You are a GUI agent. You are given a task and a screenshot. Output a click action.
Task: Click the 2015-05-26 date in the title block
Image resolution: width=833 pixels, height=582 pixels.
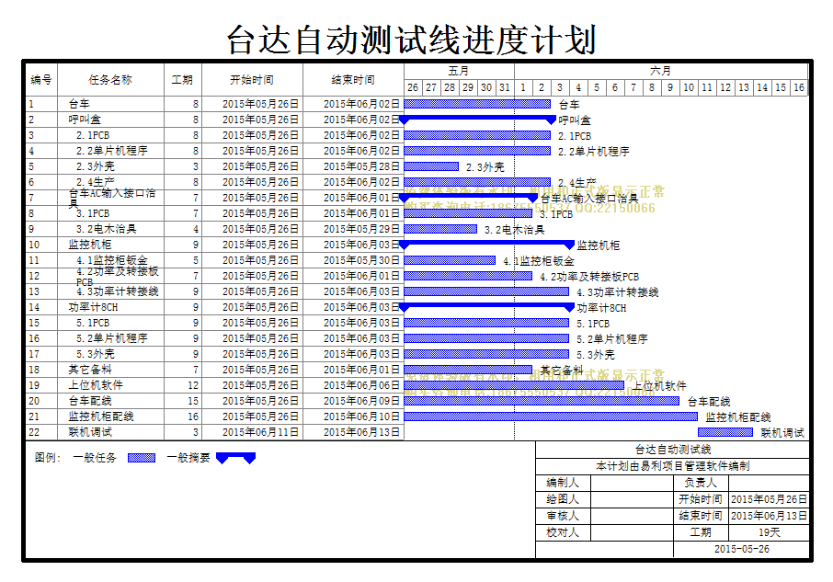point(742,549)
